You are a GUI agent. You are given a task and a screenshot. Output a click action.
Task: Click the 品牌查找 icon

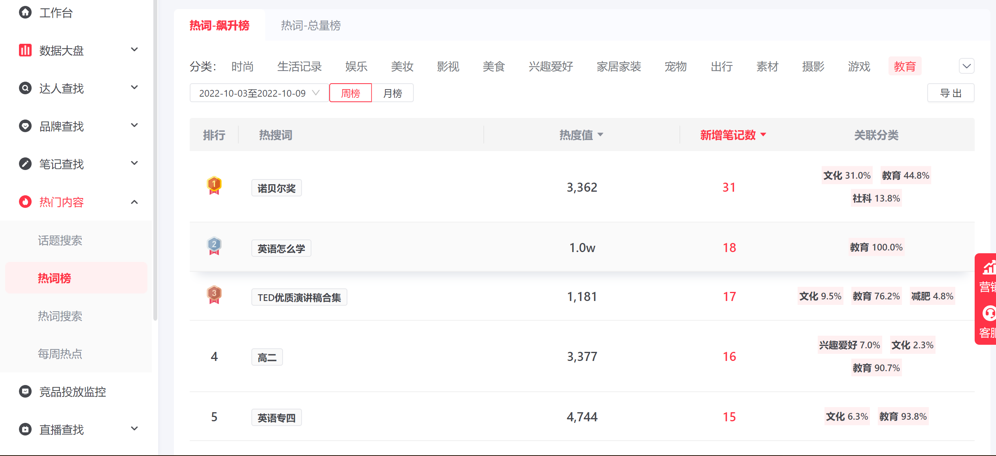point(25,126)
